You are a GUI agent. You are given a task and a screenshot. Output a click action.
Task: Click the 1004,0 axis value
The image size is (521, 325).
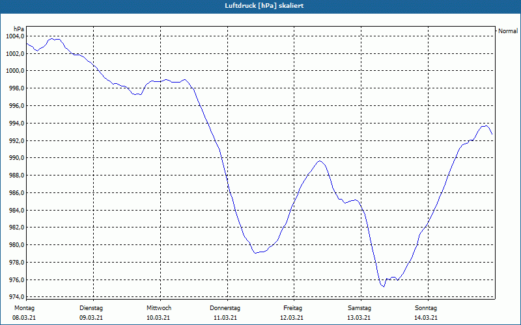15,36
